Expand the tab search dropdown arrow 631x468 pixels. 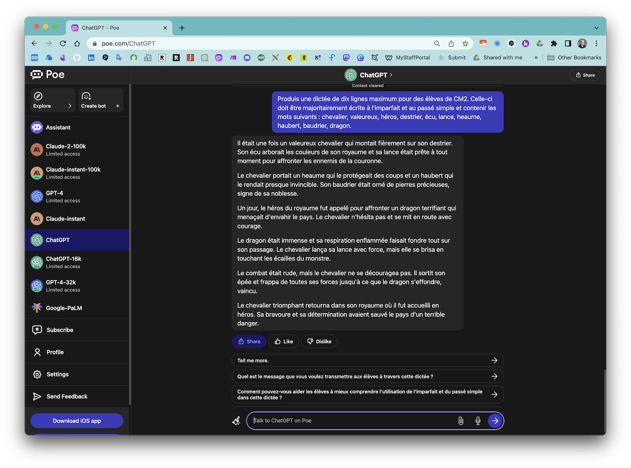[x=597, y=28]
